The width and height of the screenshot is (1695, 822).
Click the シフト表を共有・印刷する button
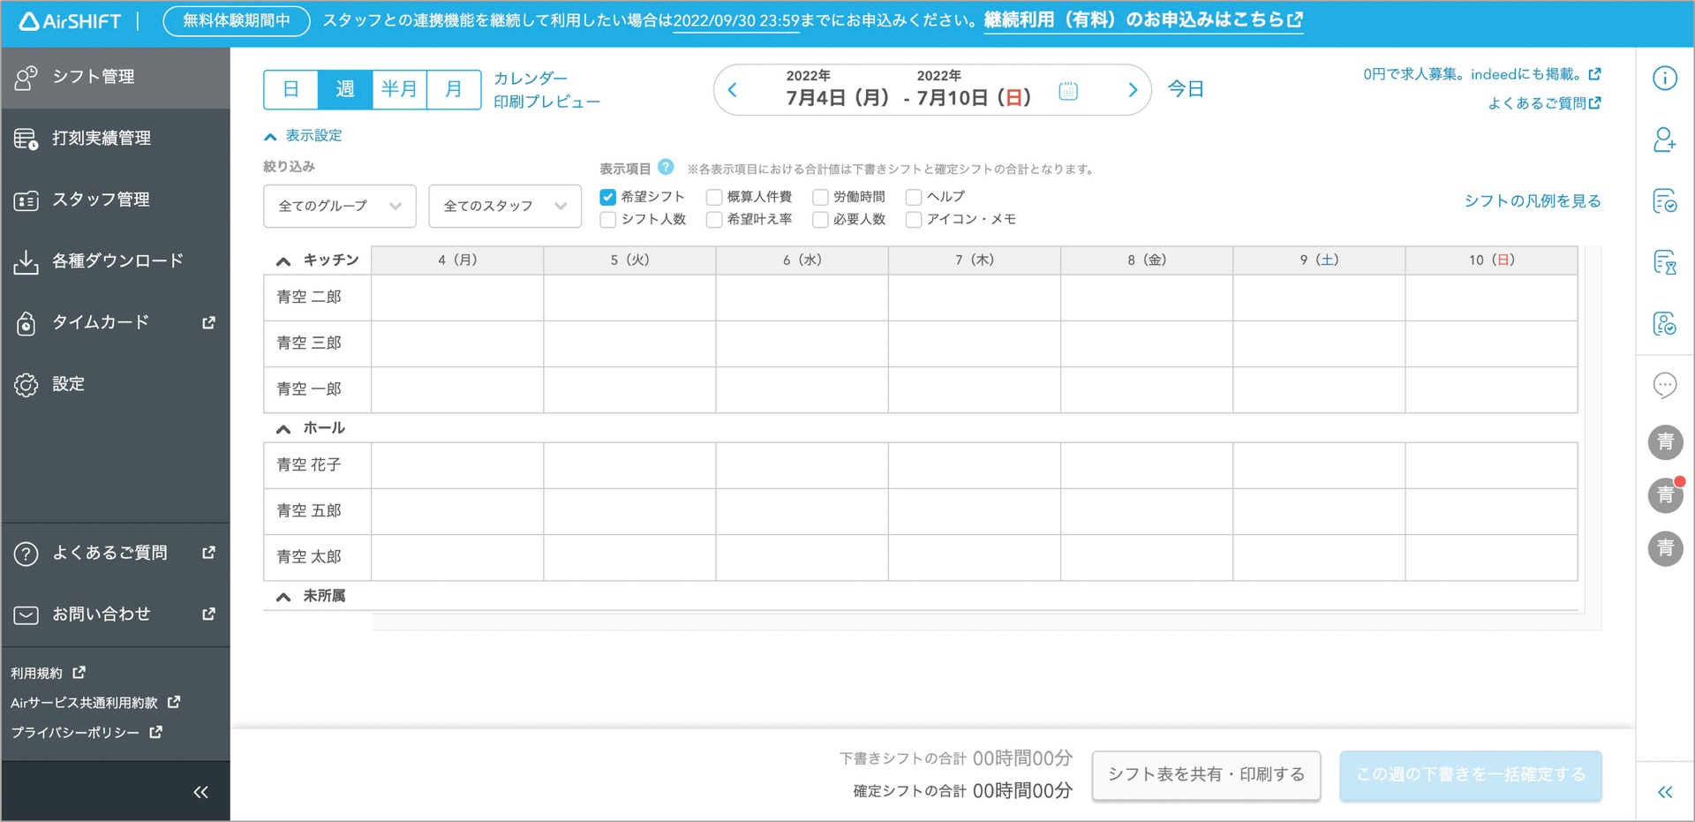1205,774
